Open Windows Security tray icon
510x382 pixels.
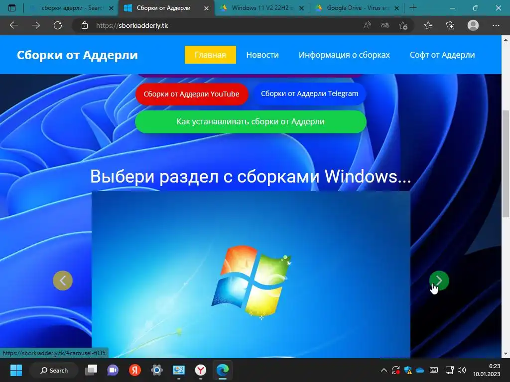coord(408,370)
